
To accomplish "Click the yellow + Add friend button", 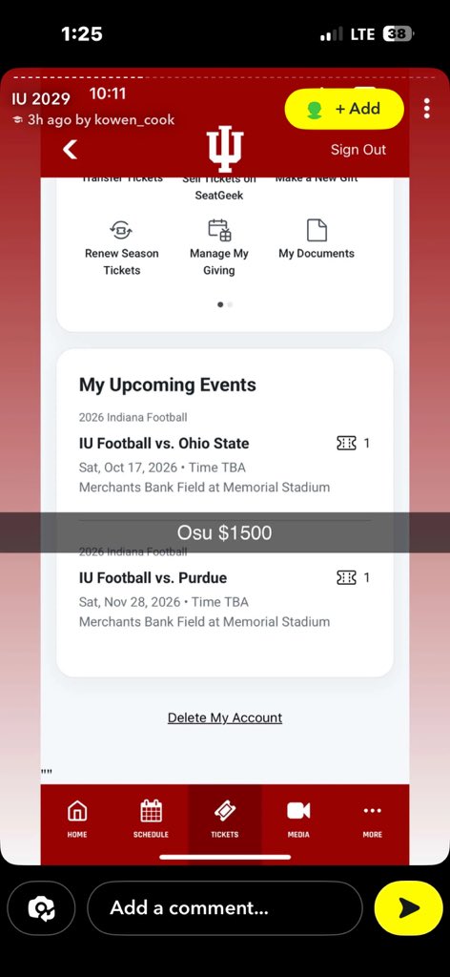I will tap(344, 109).
